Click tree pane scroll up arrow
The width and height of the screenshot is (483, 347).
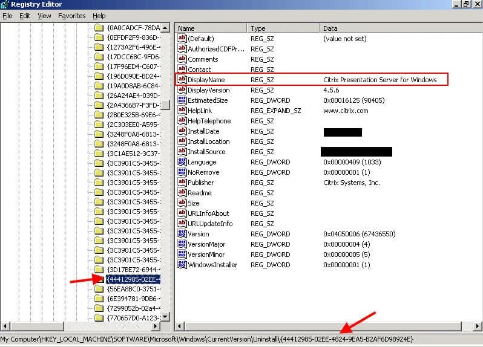point(165,28)
